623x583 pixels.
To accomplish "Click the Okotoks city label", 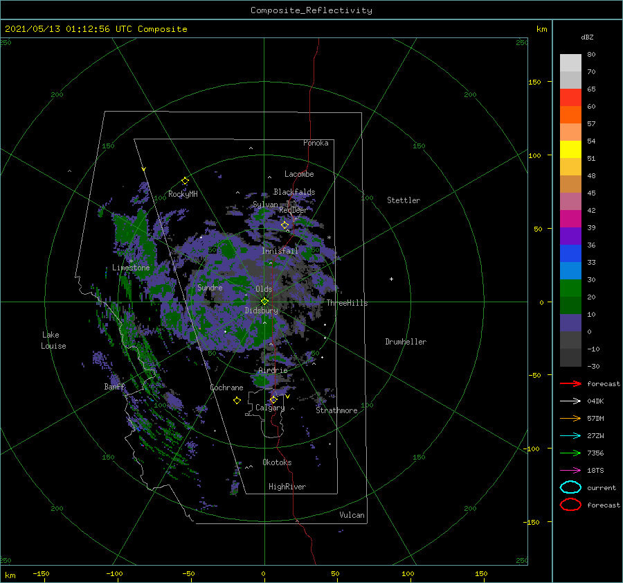I will (277, 462).
